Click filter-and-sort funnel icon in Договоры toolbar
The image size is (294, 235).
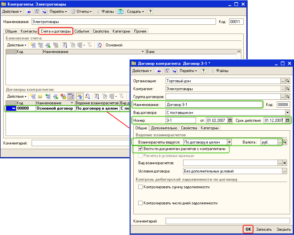[x=96, y=96]
